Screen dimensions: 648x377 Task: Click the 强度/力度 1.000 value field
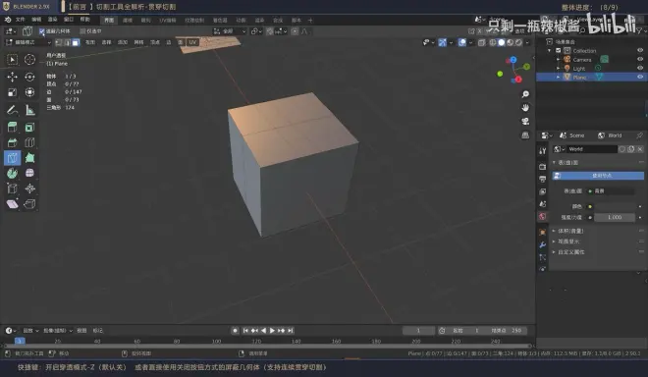click(615, 217)
